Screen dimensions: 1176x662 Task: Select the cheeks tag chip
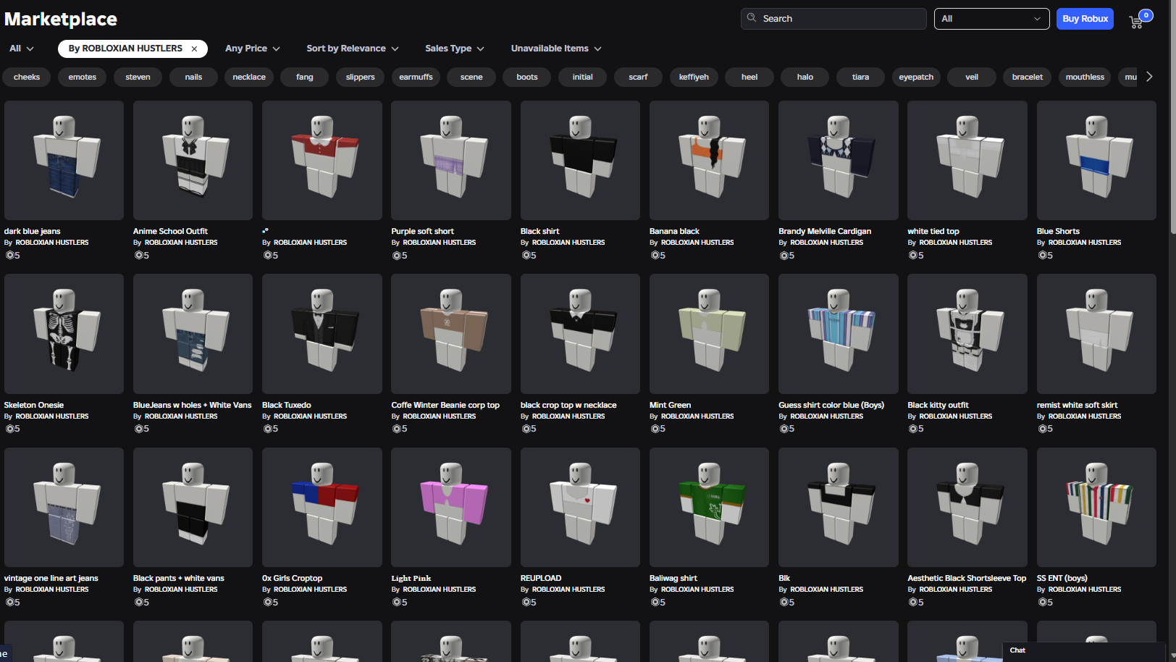[27, 77]
